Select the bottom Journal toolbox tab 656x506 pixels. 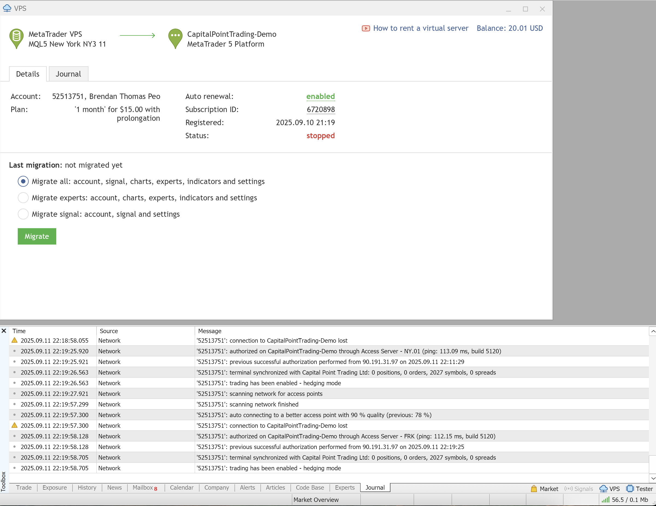pyautogui.click(x=375, y=488)
